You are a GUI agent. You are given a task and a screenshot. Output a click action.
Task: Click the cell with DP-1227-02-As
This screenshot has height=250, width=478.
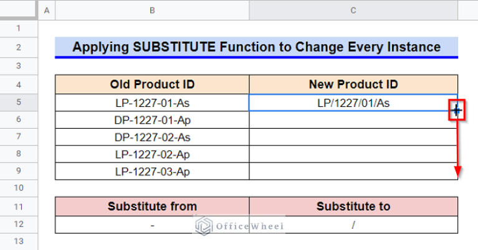tap(152, 137)
